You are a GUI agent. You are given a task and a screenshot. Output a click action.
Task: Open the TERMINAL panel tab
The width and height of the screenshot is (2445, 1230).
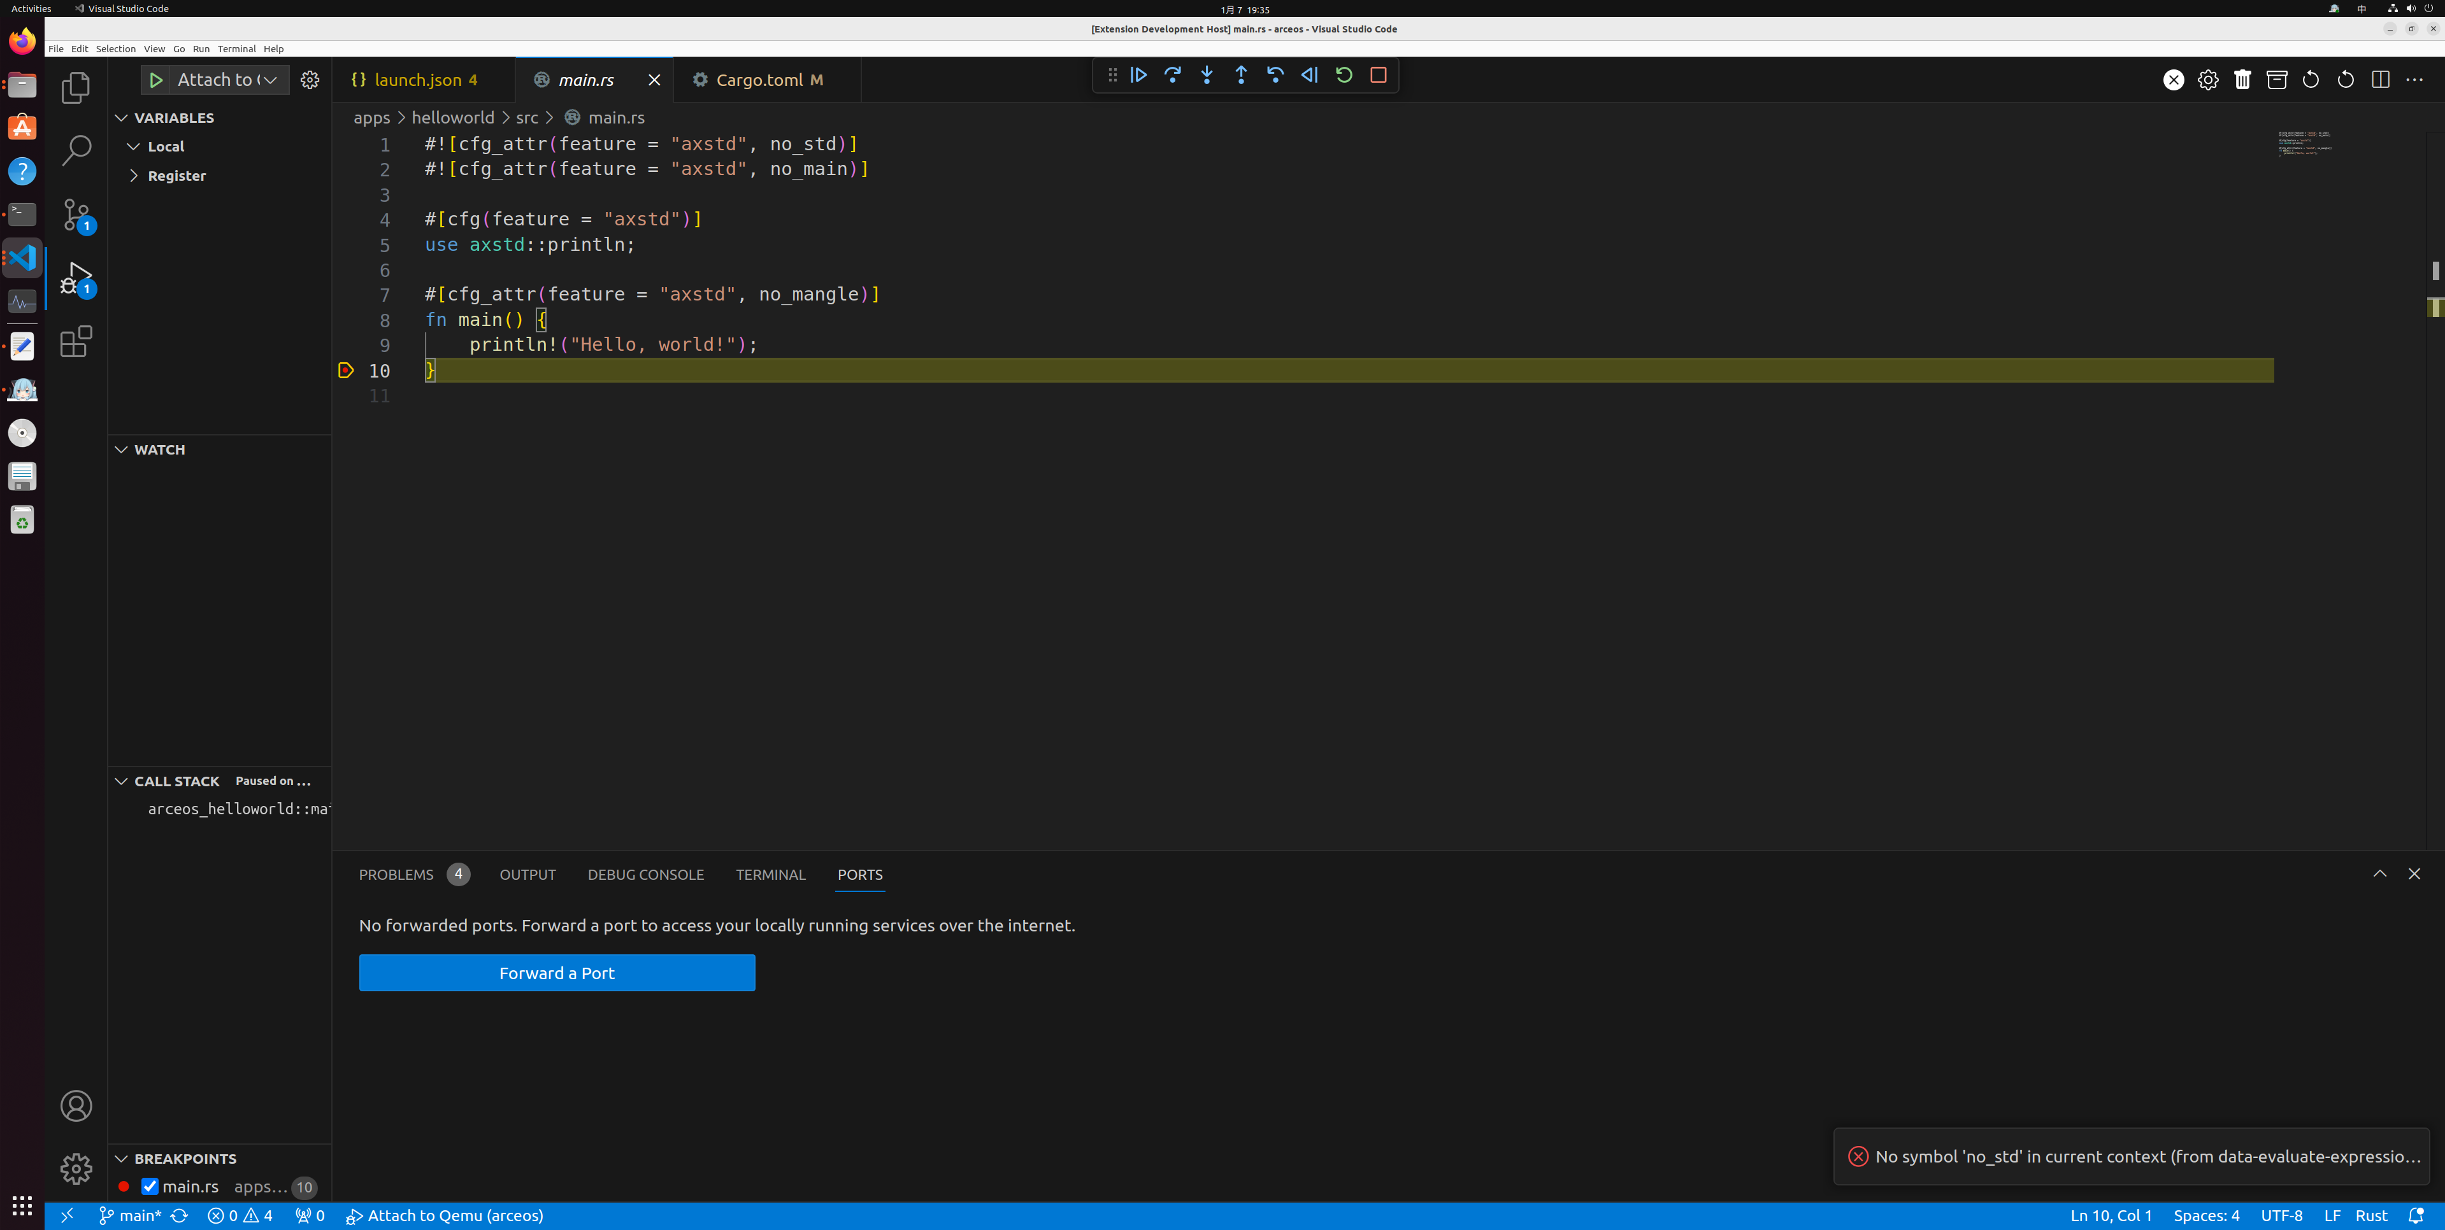pos(770,874)
